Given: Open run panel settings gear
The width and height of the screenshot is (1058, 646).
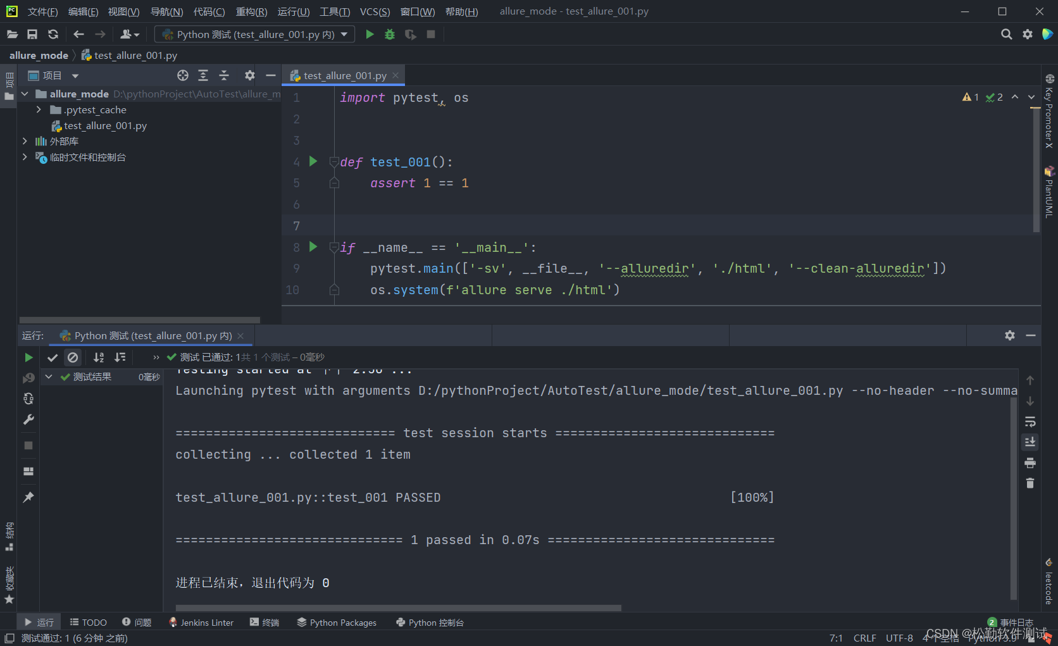Looking at the screenshot, I should point(1010,335).
